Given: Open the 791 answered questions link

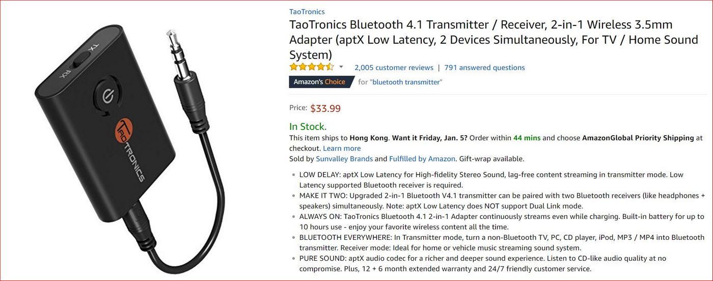Looking at the screenshot, I should tap(484, 68).
